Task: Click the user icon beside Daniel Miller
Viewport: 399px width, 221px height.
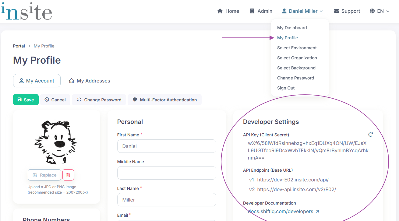Action: point(284,11)
